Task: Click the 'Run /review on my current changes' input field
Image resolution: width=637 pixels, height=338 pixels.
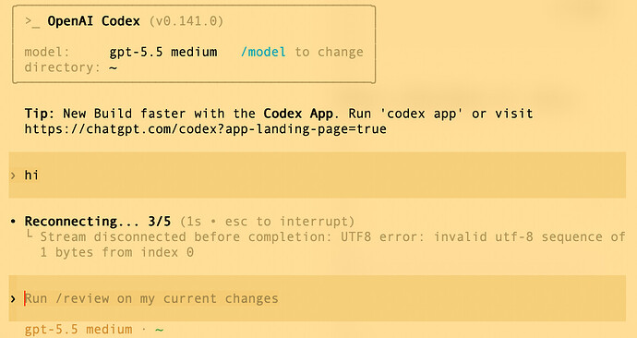Action: click(x=318, y=298)
